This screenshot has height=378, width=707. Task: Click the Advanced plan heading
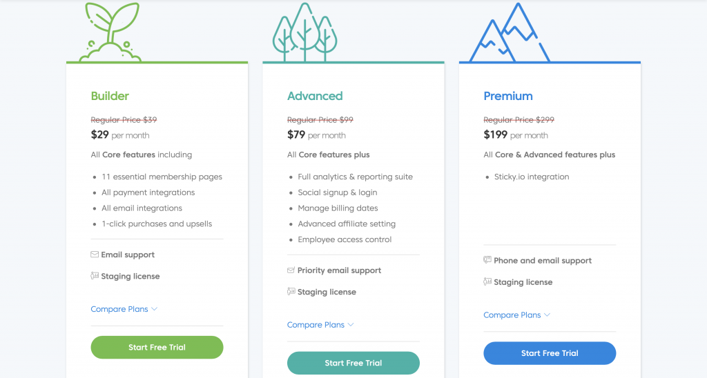click(315, 96)
